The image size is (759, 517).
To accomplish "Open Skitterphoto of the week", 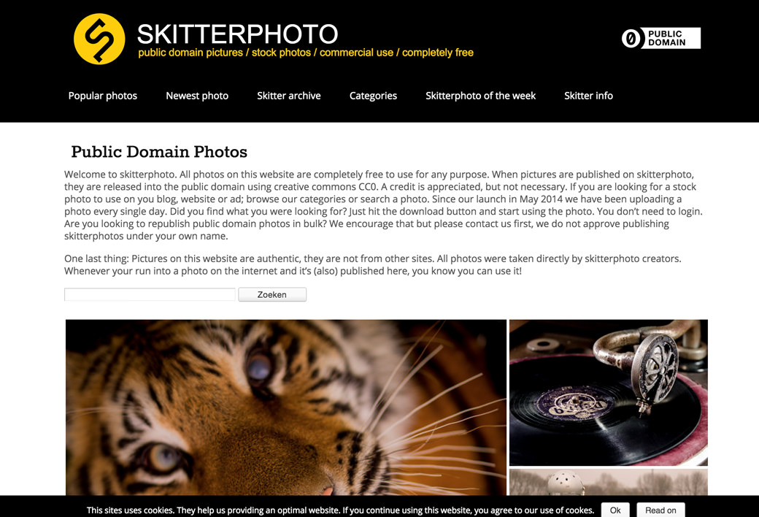I will (x=481, y=96).
